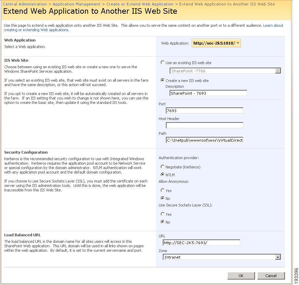Set Allow Anonymous to No
Viewport: 299px width, 285px height.
tap(162, 198)
